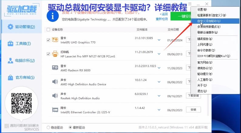Click the <返回 link
The height and width of the screenshot is (133, 241).
click(164, 14)
